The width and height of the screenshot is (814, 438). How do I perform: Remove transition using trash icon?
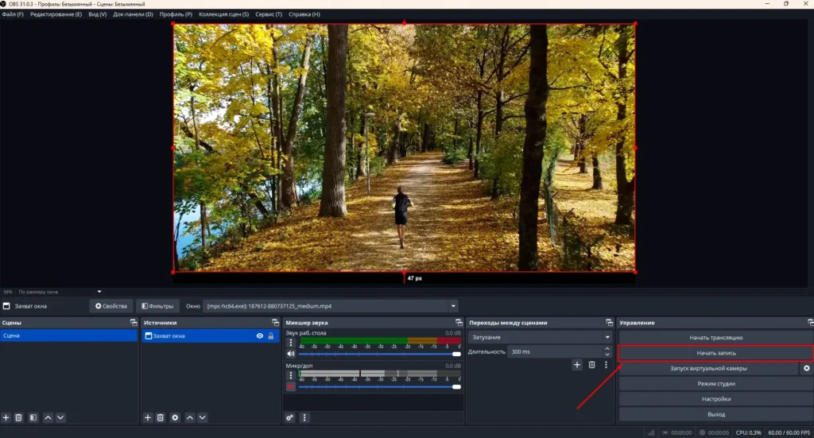pyautogui.click(x=591, y=365)
